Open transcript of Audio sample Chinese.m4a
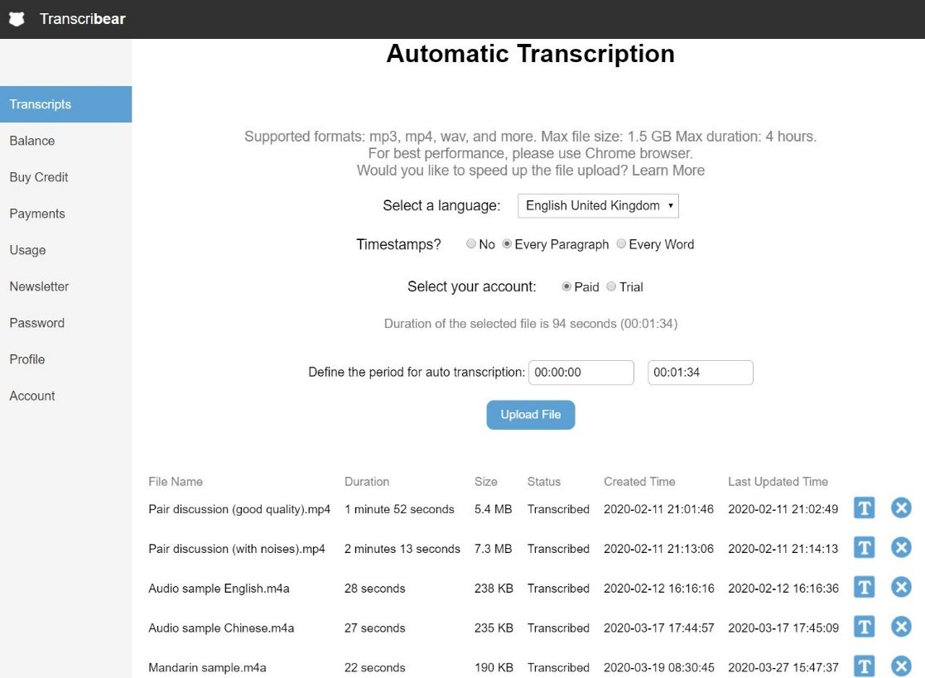Viewport: 925px width, 678px height. click(x=865, y=627)
